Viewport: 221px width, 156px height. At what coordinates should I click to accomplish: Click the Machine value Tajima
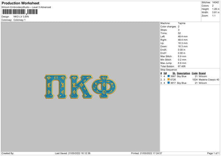182,23
